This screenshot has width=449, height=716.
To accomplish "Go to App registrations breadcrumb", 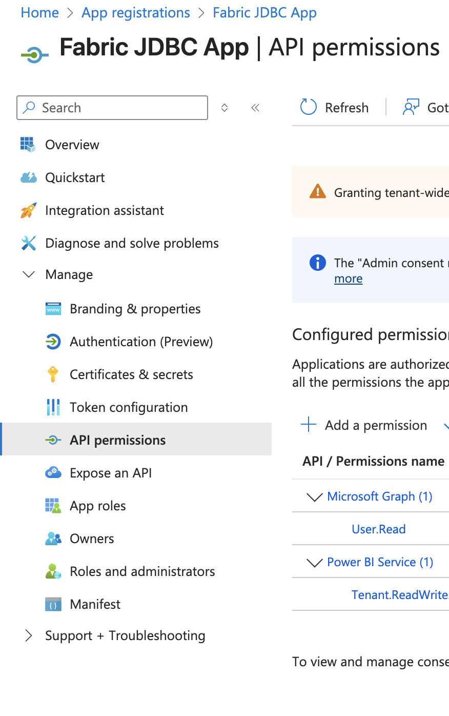I will [x=136, y=13].
